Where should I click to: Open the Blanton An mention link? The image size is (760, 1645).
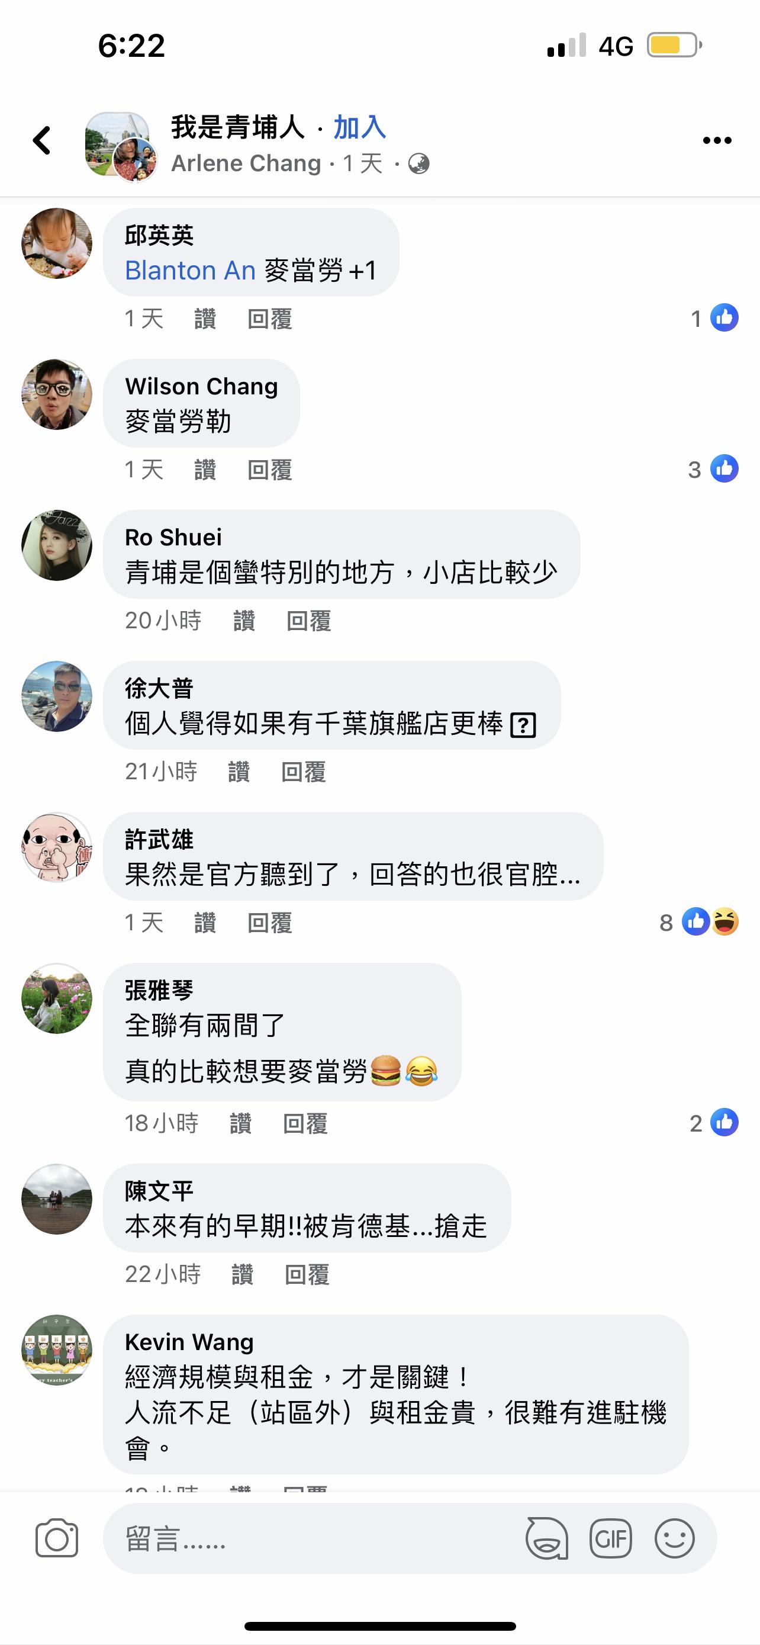(190, 270)
